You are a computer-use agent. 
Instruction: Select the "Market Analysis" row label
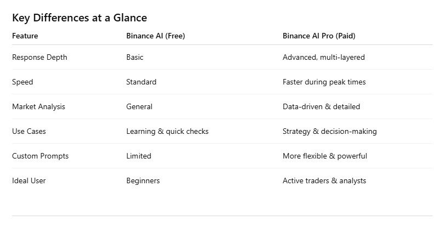tap(38, 107)
